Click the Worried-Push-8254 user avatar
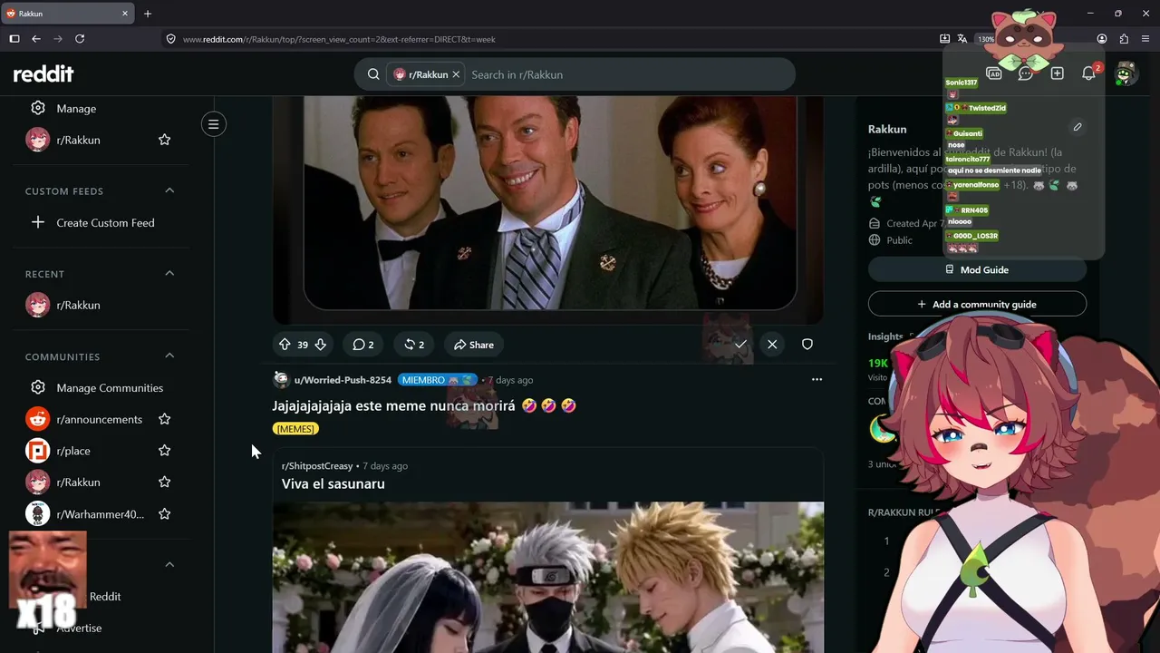This screenshot has height=653, width=1160. [281, 379]
